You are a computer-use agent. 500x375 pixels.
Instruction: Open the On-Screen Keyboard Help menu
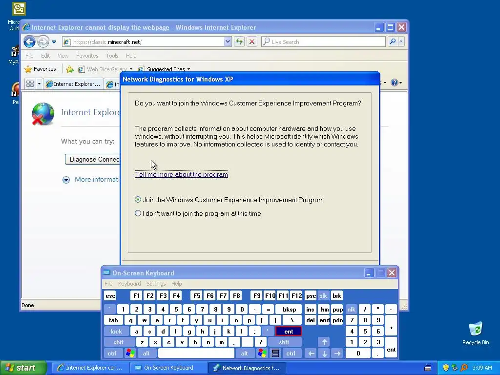point(176,284)
